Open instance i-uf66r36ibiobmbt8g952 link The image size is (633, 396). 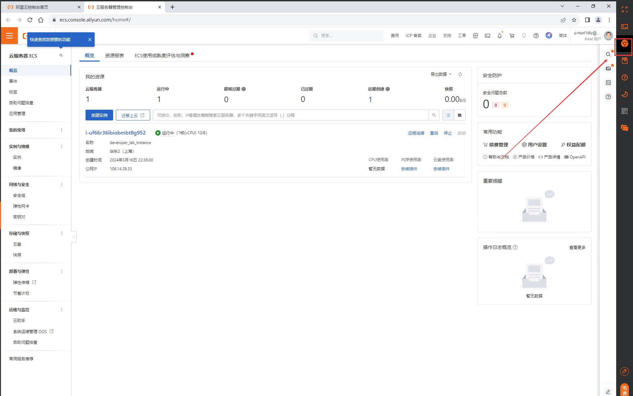point(115,133)
